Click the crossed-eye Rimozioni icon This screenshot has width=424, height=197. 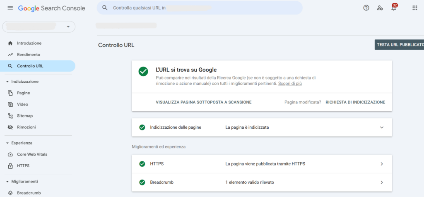tap(10, 127)
